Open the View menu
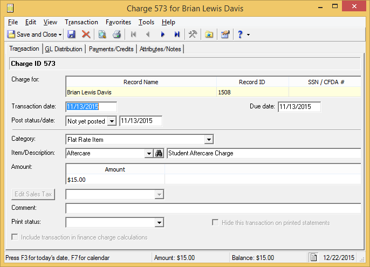The width and height of the screenshot is (370, 267). pos(50,22)
